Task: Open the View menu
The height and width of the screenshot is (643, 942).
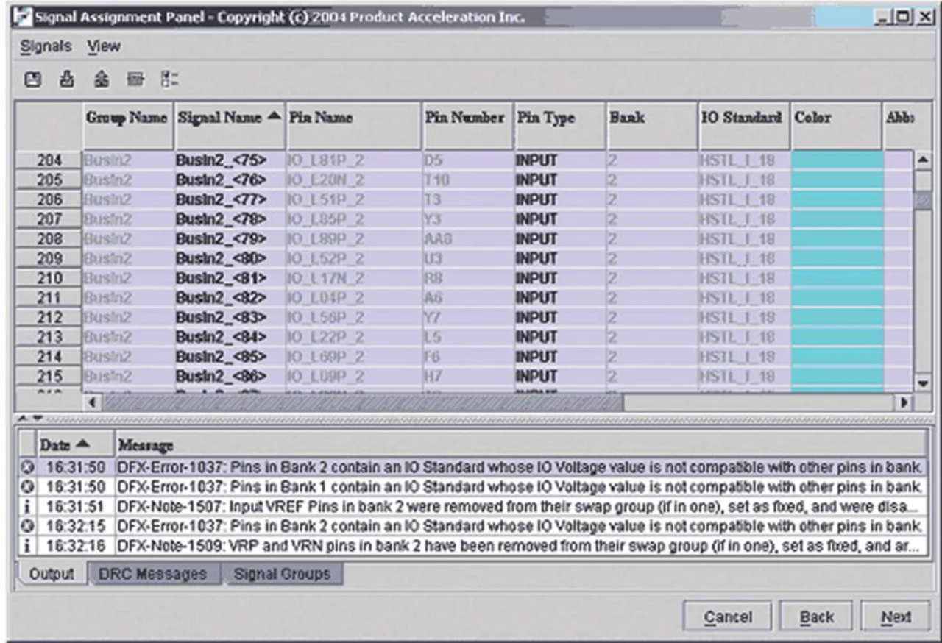Action: (x=104, y=46)
